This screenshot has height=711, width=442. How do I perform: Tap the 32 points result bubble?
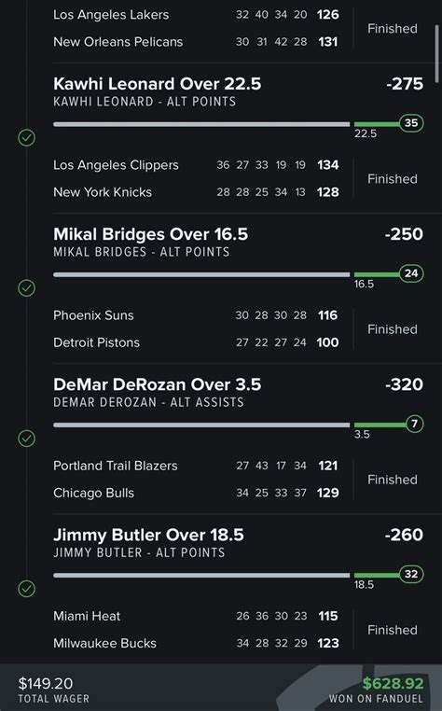pyautogui.click(x=411, y=574)
